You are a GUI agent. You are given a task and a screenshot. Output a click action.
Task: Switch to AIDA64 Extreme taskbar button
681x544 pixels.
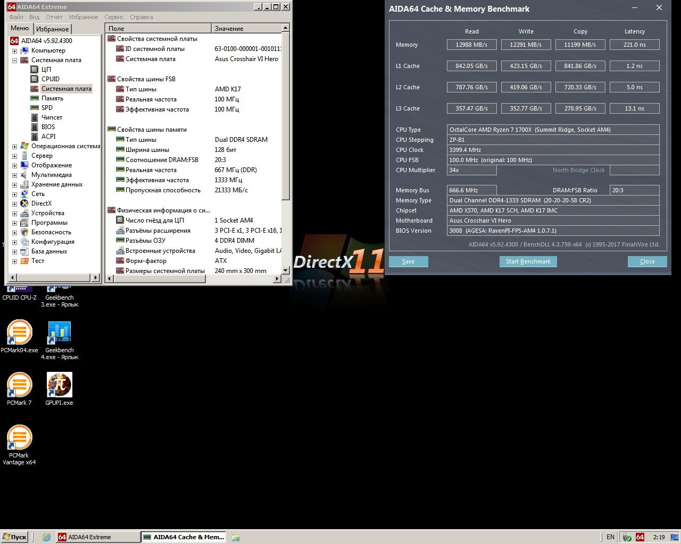click(98, 537)
